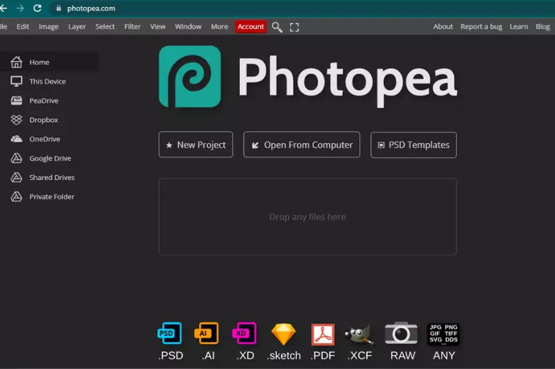Click the ANY formats icon
The image size is (555, 369).
tap(443, 334)
